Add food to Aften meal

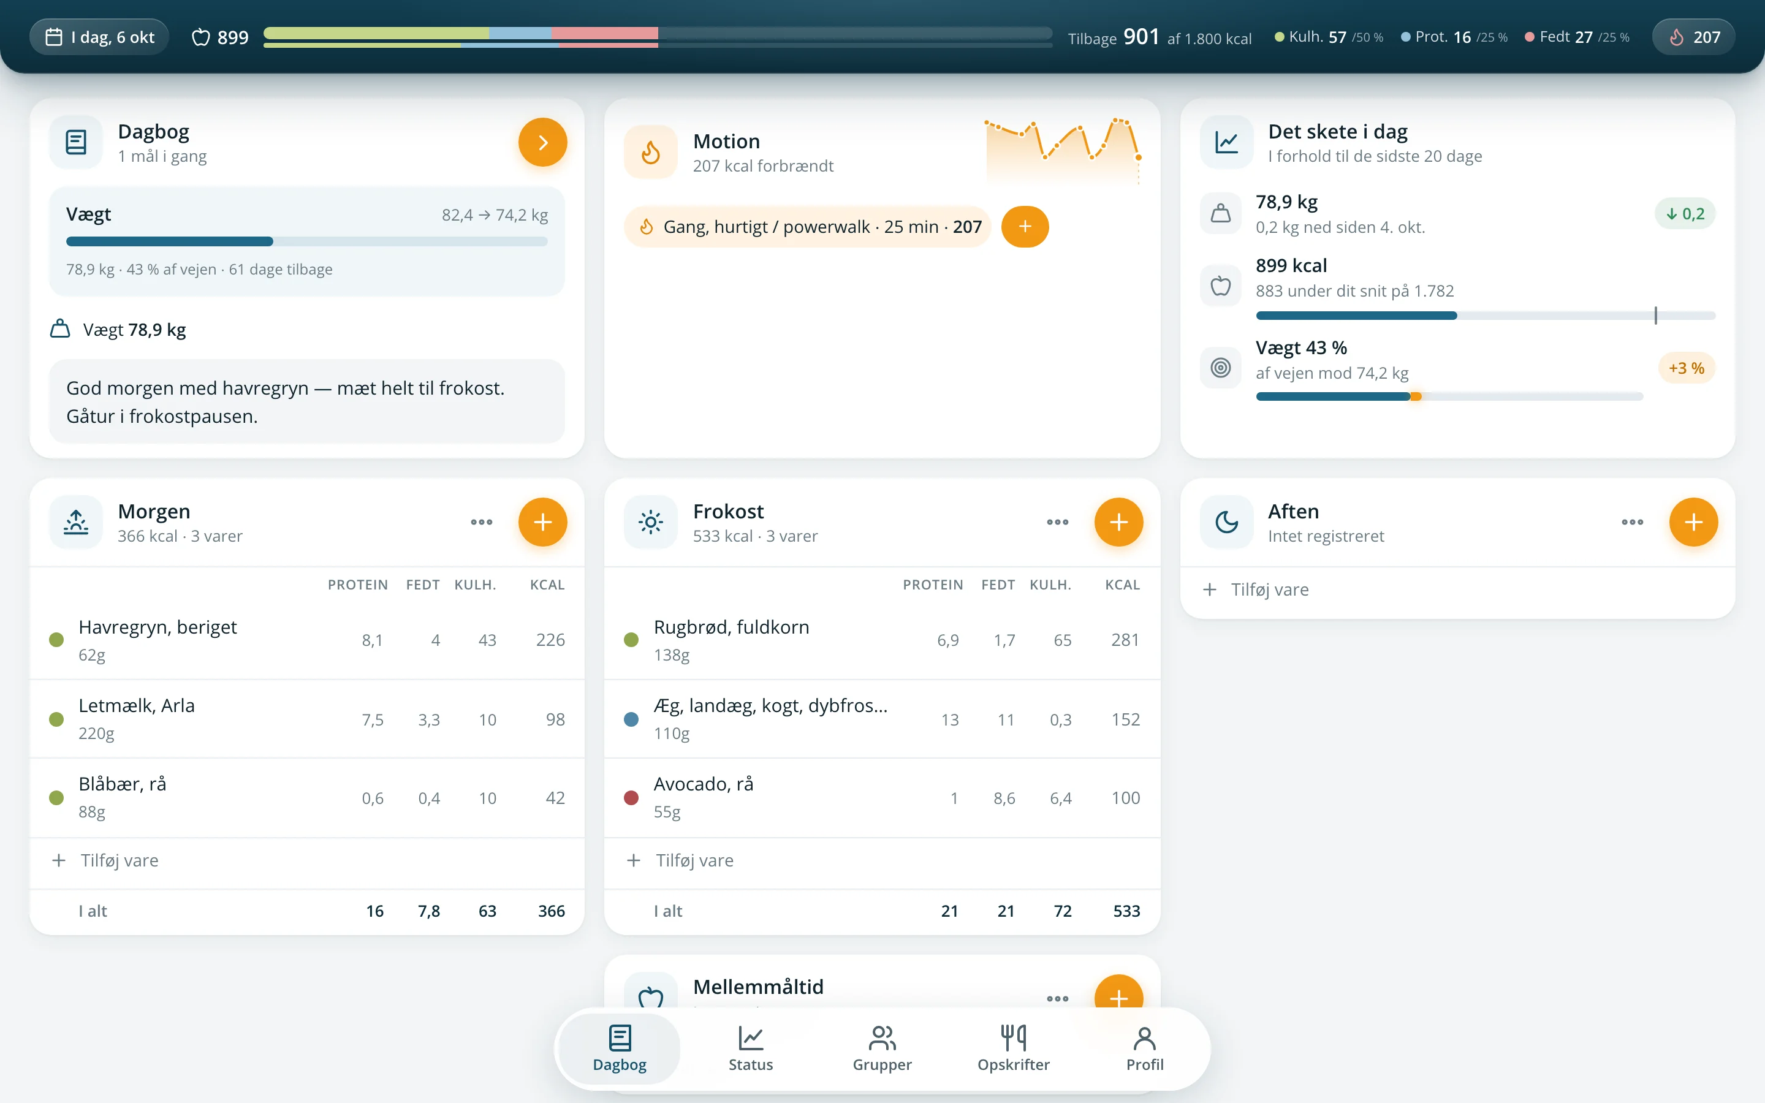[x=1693, y=522]
